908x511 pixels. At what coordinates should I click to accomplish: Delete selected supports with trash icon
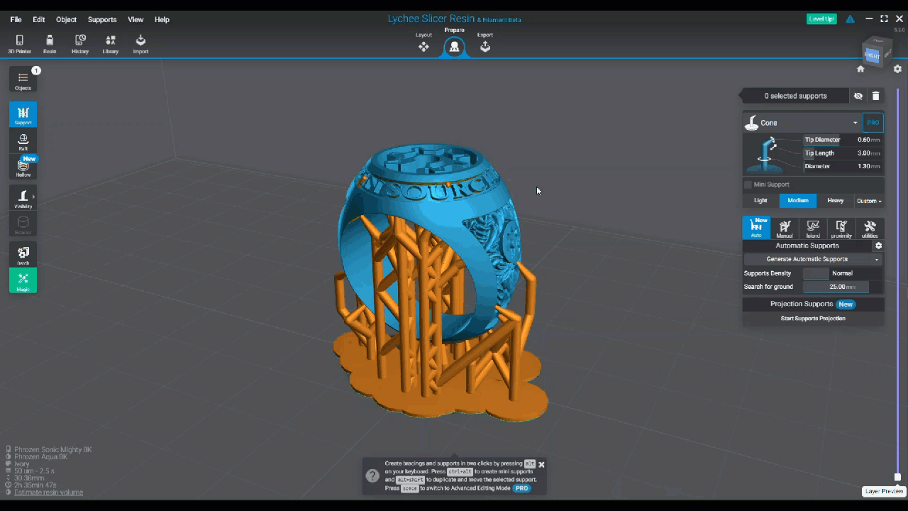tap(875, 96)
